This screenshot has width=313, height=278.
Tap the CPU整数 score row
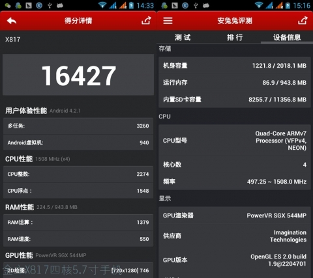pyautogui.click(x=78, y=174)
